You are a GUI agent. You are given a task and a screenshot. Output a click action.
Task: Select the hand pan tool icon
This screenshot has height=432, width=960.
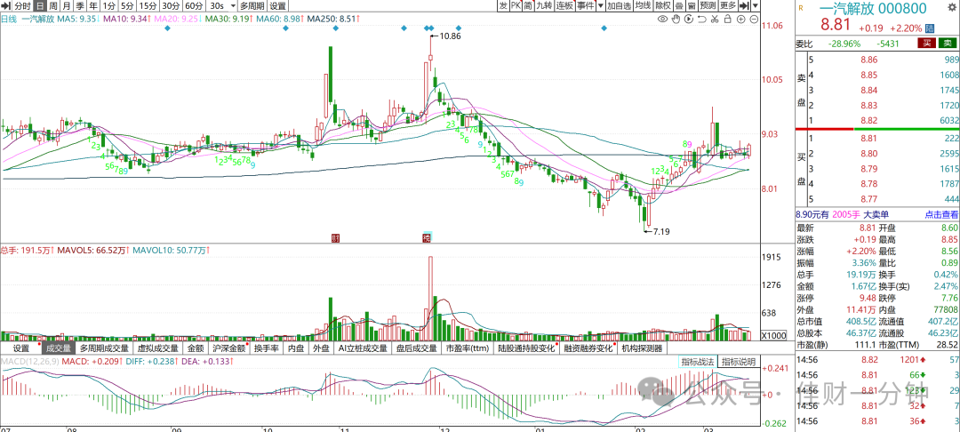coord(676,19)
